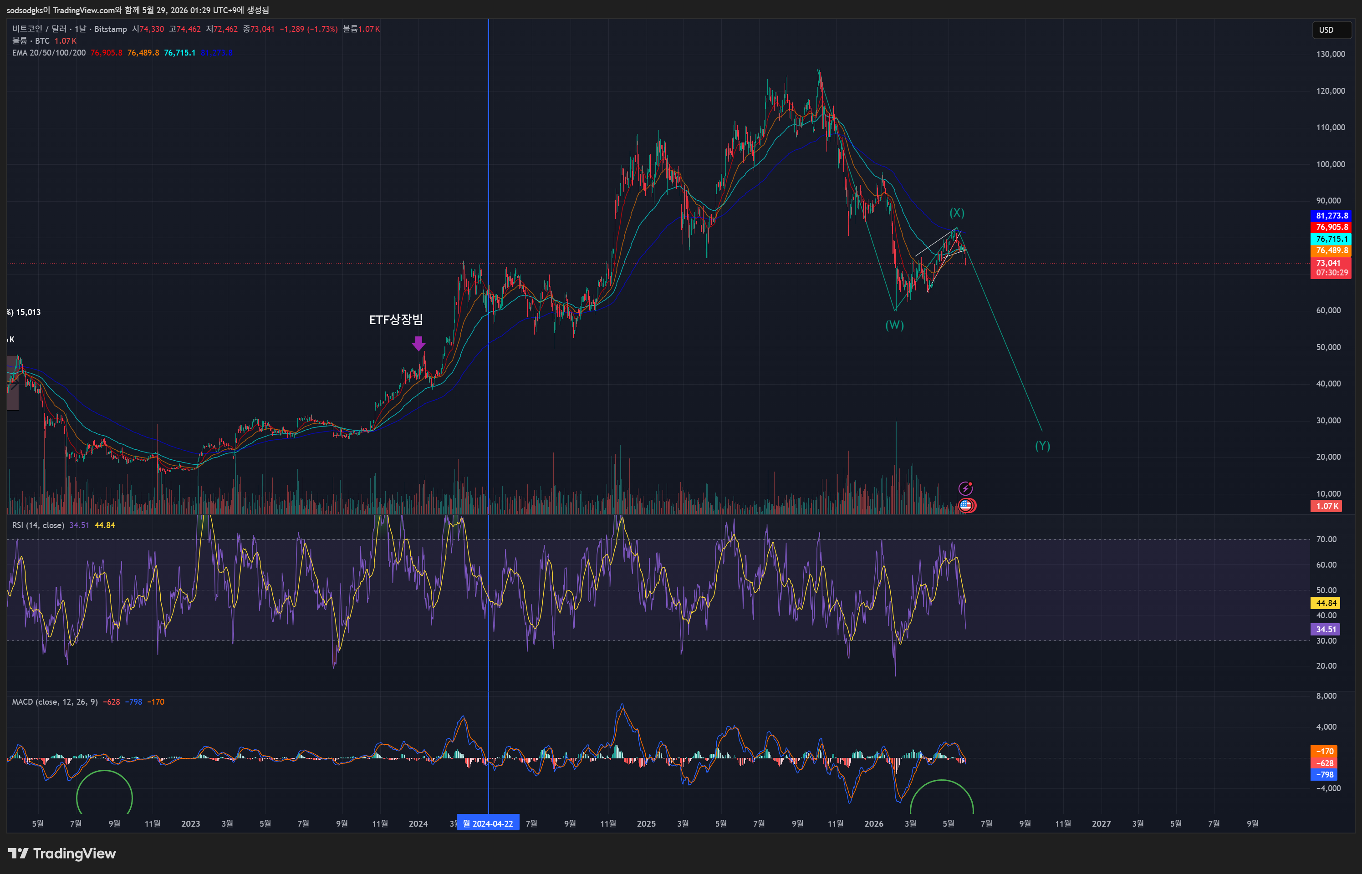Click the 2023 label on time axis
The width and height of the screenshot is (1362, 874).
pyautogui.click(x=191, y=823)
